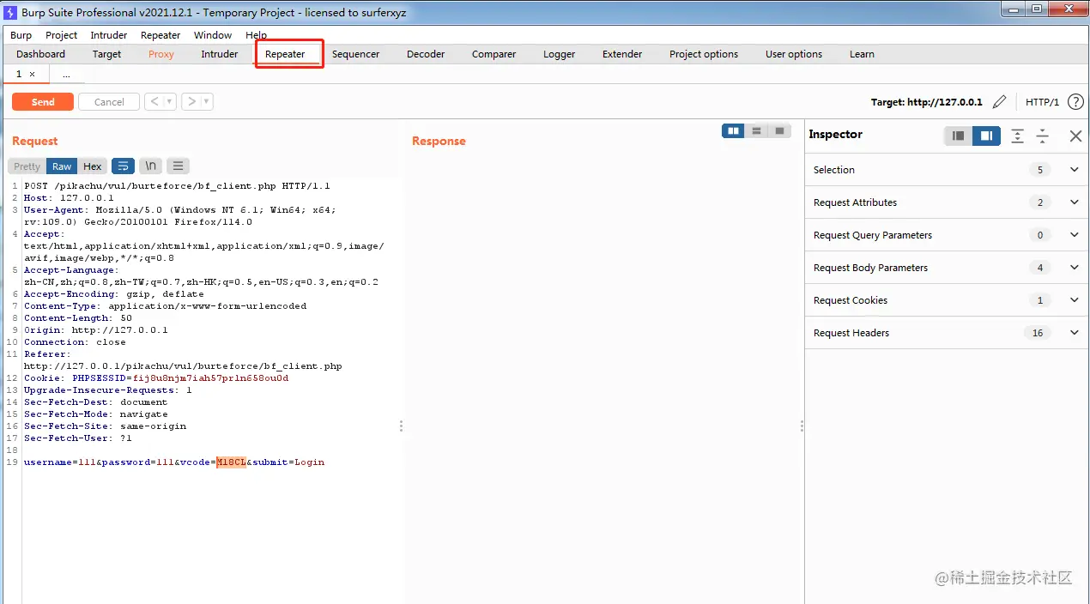
Task: Switch to the Proxy tab
Action: point(161,54)
